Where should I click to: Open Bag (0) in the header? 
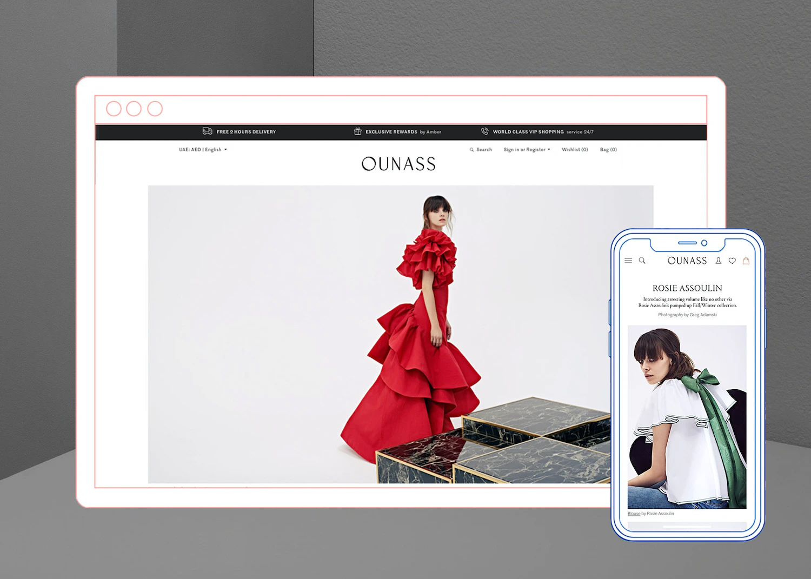point(608,150)
